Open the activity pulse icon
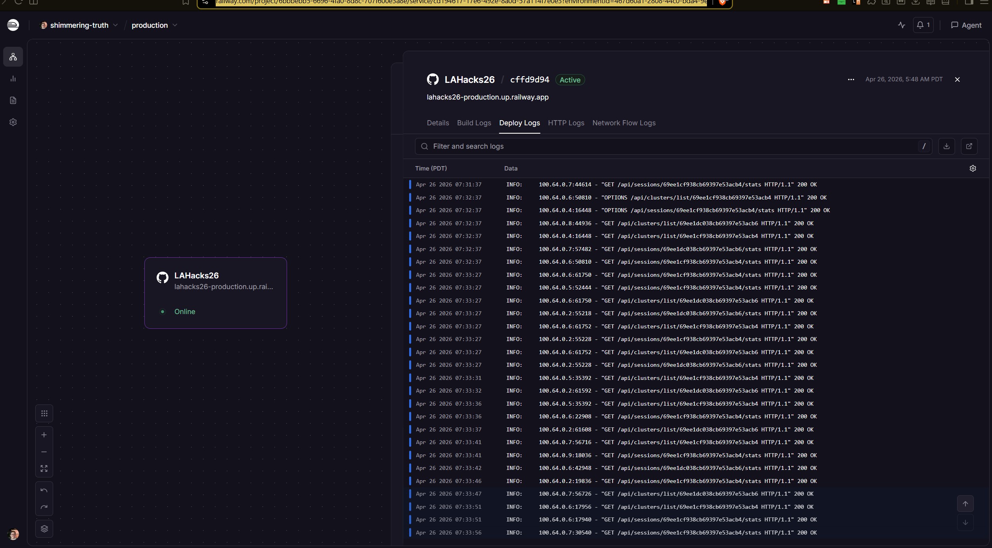 (x=902, y=25)
